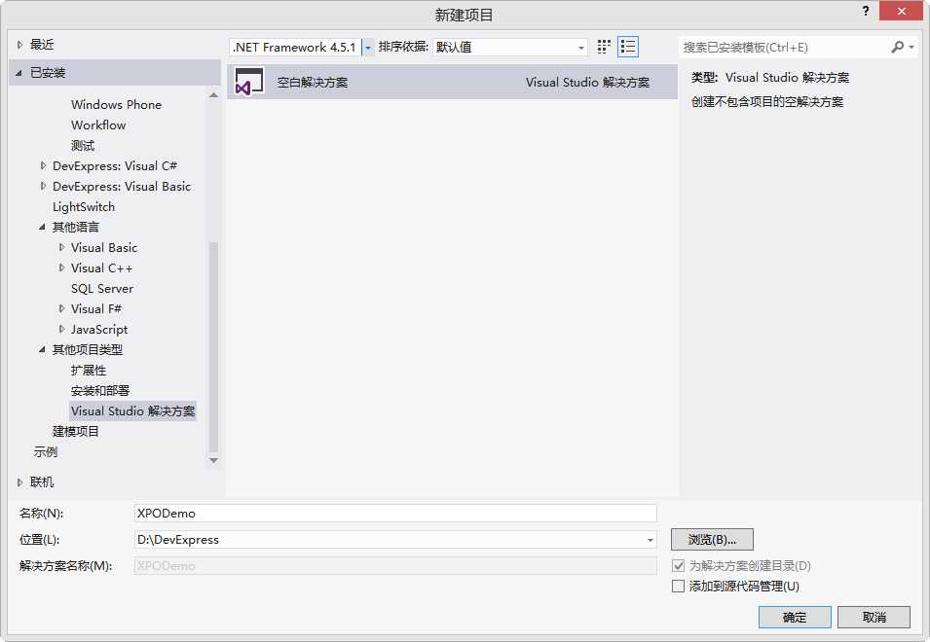930x642 pixels.
Task: Expand the DevExpress: Visual C# node
Action: click(42, 165)
